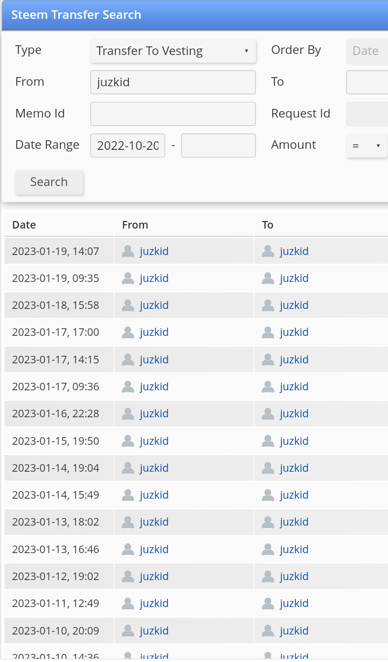
Task: Click the From avatar icon for 2023-01-16, 22:28
Action: (128, 413)
